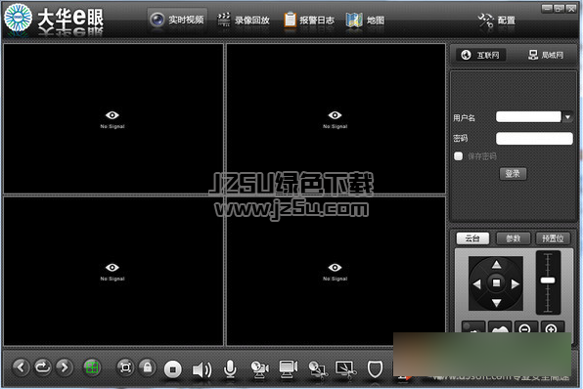Go to the next video page

65,367
